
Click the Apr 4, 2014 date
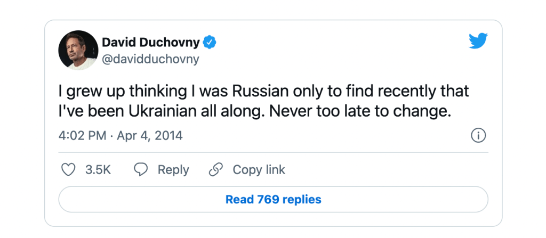click(x=150, y=136)
